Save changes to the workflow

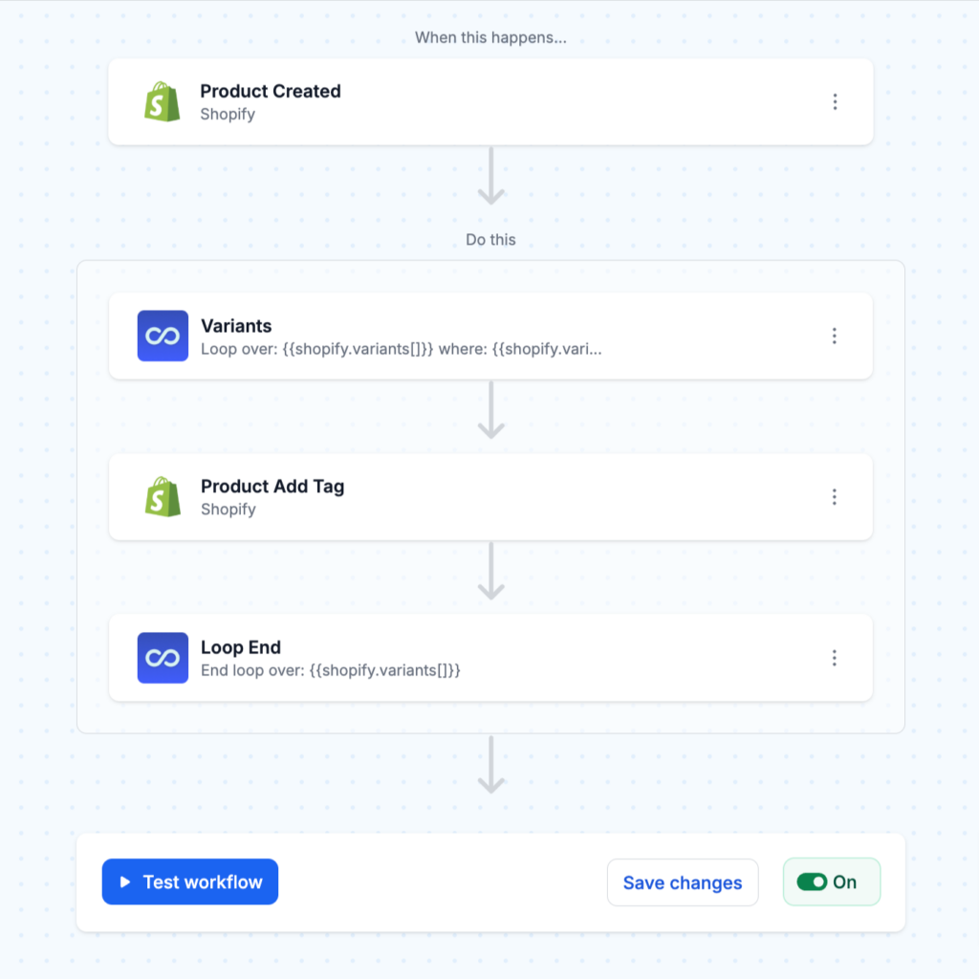pos(682,881)
